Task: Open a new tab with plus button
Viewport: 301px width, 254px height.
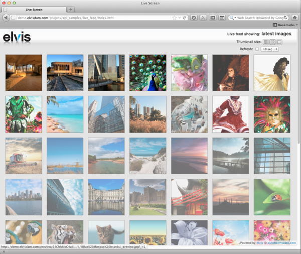Action: click(71, 10)
